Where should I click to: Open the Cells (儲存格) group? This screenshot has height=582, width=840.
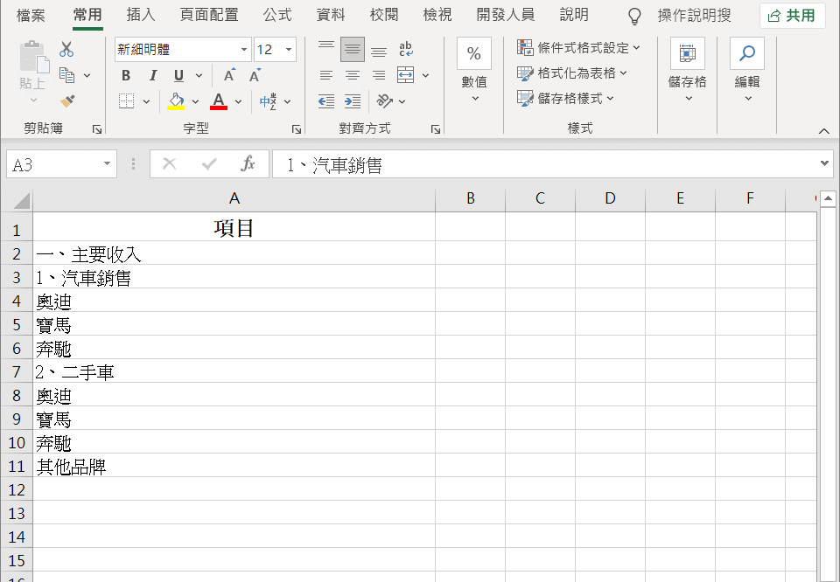pos(688,70)
